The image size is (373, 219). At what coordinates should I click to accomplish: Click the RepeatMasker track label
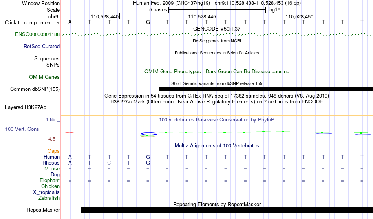tap(43, 210)
